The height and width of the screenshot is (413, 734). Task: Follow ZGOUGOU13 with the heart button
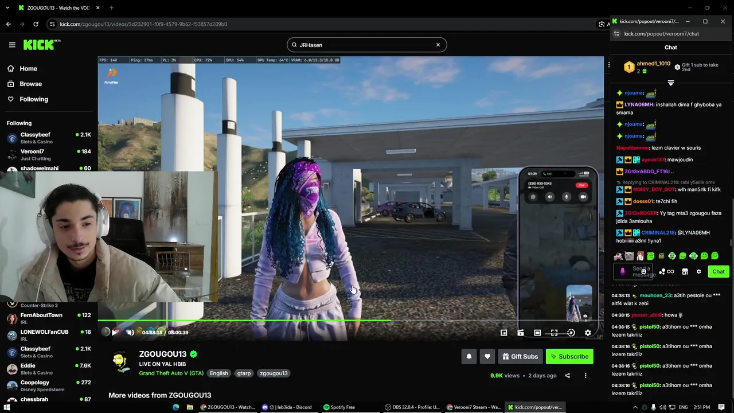(x=487, y=356)
